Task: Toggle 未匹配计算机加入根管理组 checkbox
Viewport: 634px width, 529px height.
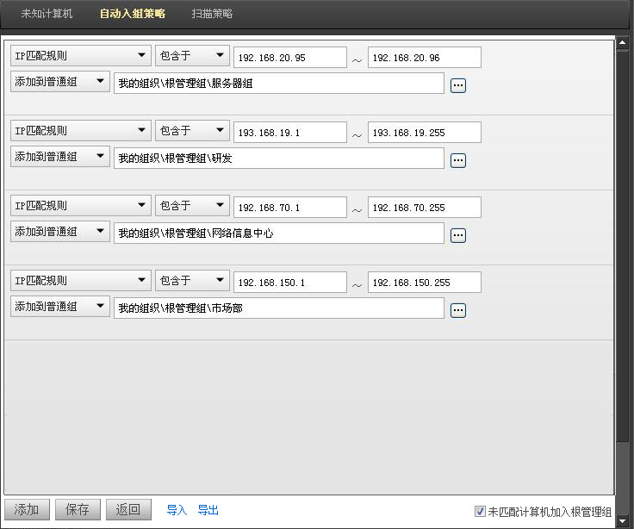Action: 480,511
